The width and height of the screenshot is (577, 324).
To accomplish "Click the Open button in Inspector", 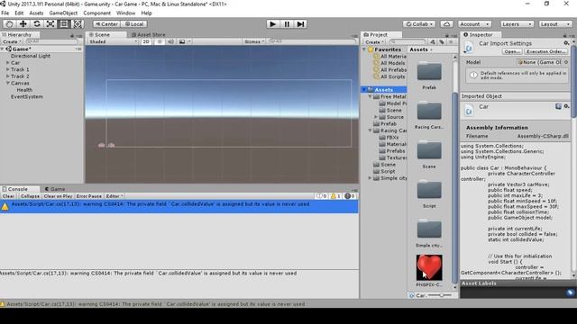I will 512,51.
